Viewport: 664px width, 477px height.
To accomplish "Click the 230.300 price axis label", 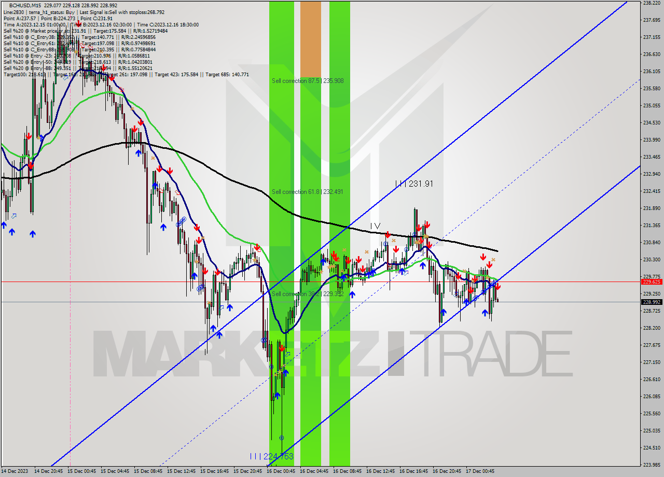I will pyautogui.click(x=652, y=259).
